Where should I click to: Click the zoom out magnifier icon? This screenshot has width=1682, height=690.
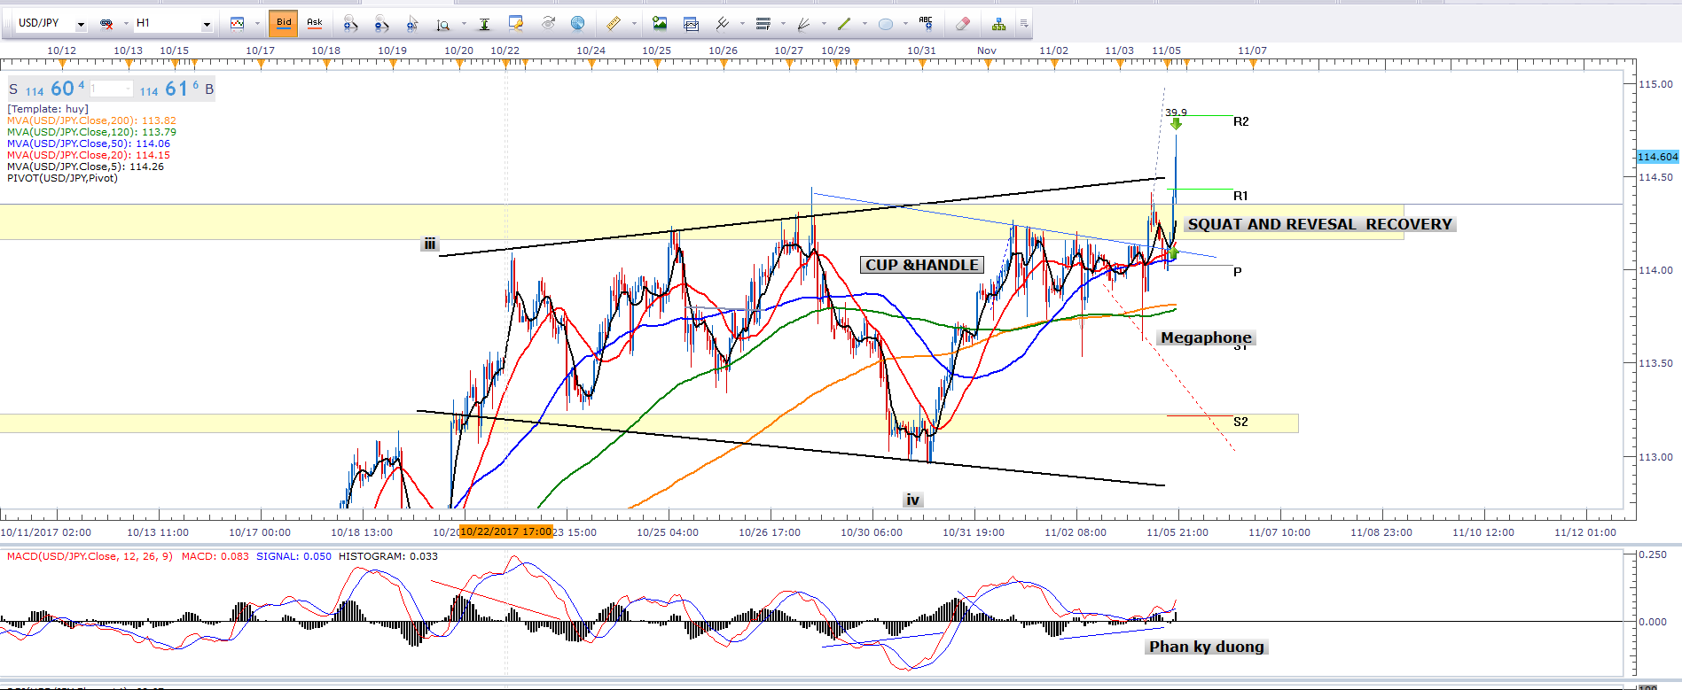tap(381, 24)
